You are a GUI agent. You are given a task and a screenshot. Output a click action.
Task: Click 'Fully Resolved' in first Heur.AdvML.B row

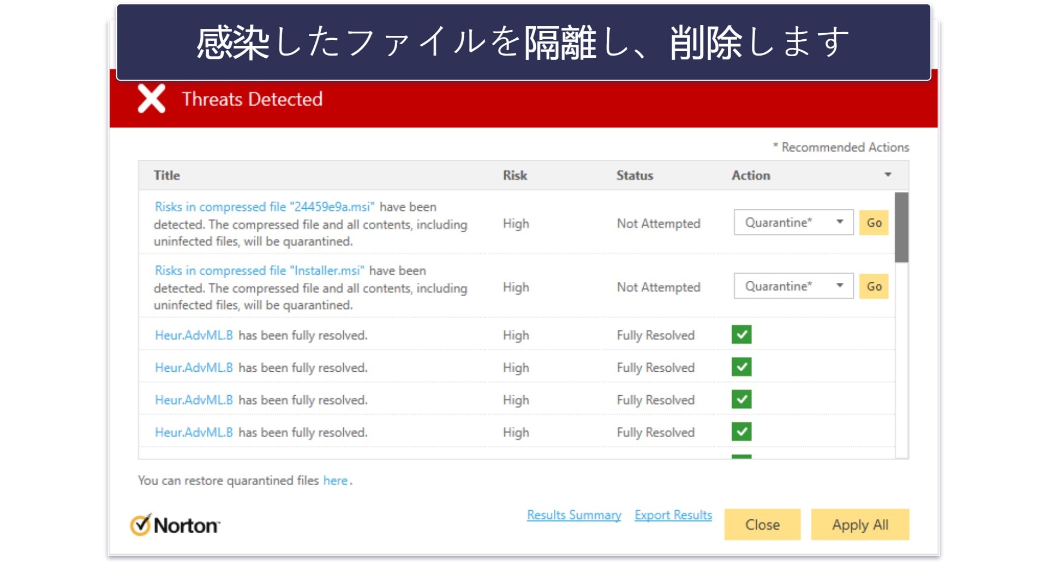(x=655, y=335)
